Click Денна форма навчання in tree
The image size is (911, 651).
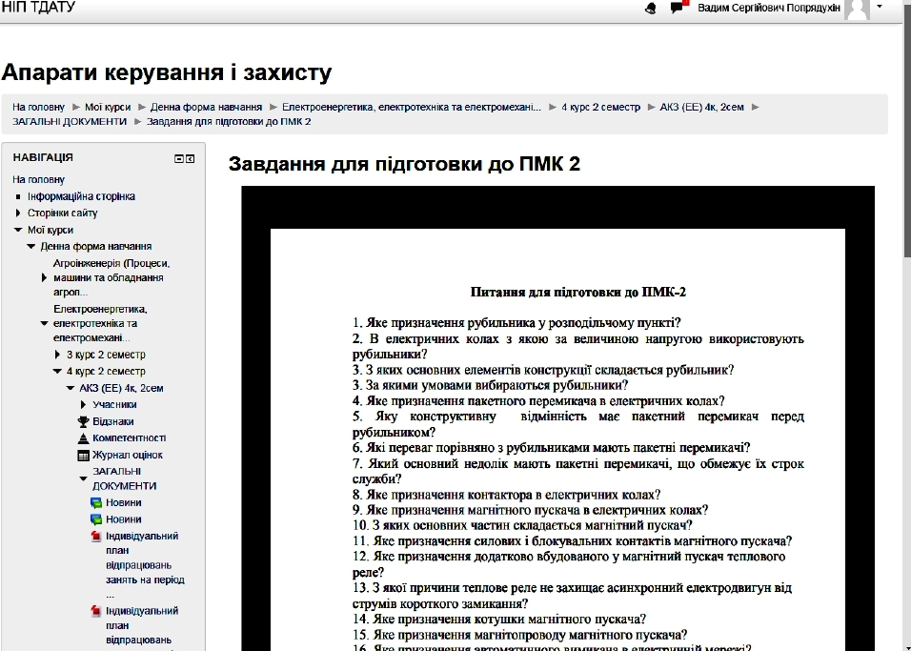coord(96,247)
